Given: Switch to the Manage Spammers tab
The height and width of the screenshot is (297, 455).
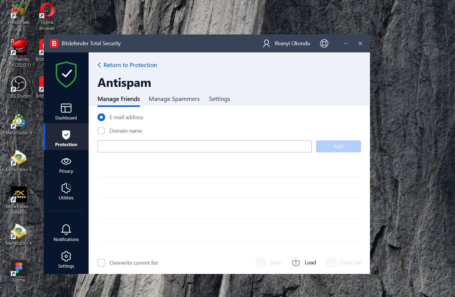Looking at the screenshot, I should [x=174, y=99].
